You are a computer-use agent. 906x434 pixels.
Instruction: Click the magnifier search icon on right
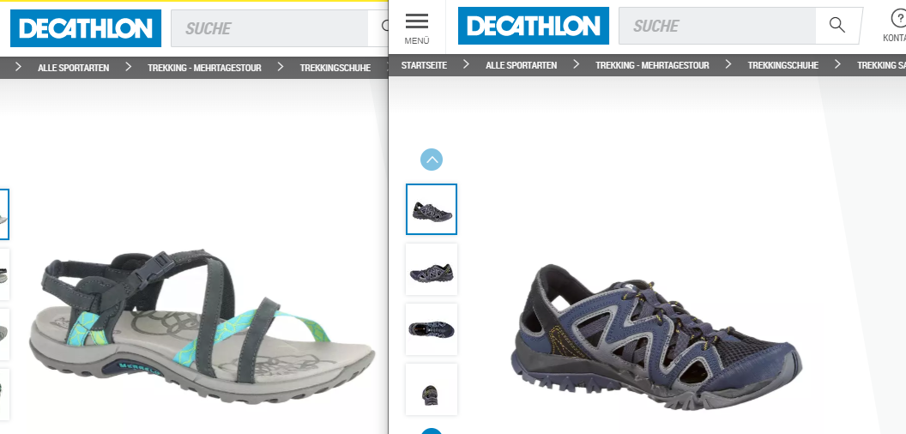tap(837, 26)
